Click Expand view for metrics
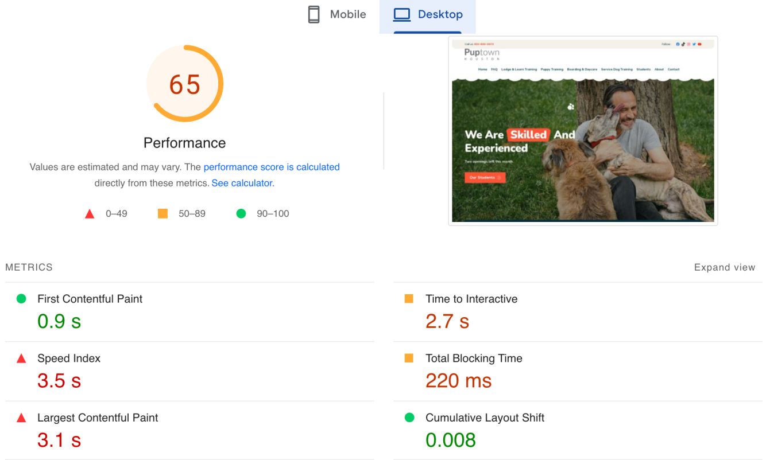This screenshot has width=766, height=460. (724, 267)
